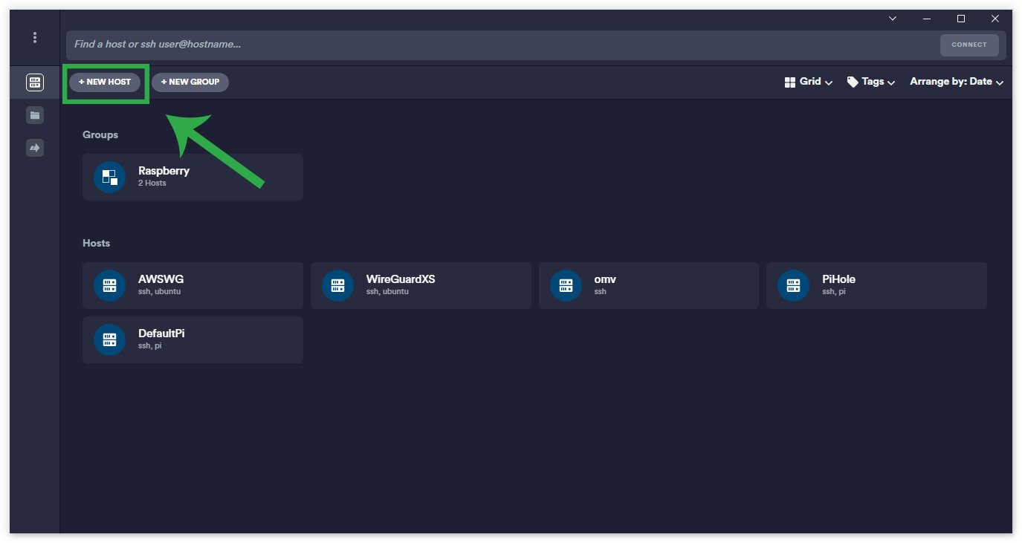Viewport: 1022px width, 543px height.
Task: Expand the Grid view dropdown
Action: click(808, 82)
